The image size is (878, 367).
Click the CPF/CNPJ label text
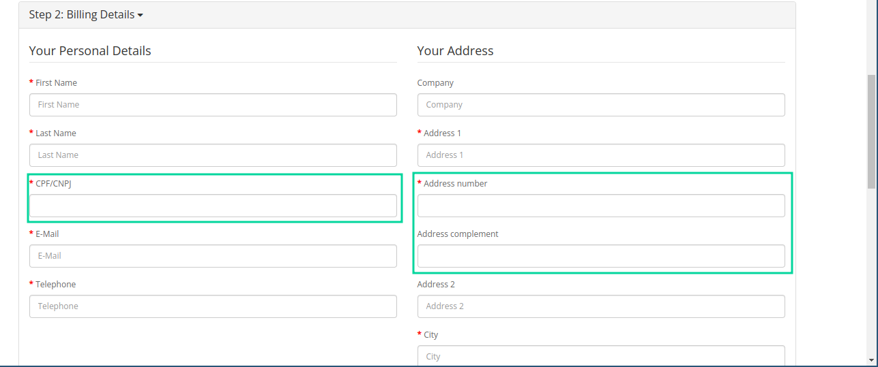tap(53, 184)
